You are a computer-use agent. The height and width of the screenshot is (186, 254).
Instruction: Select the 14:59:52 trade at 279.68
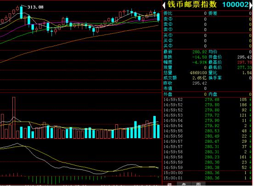207,99
